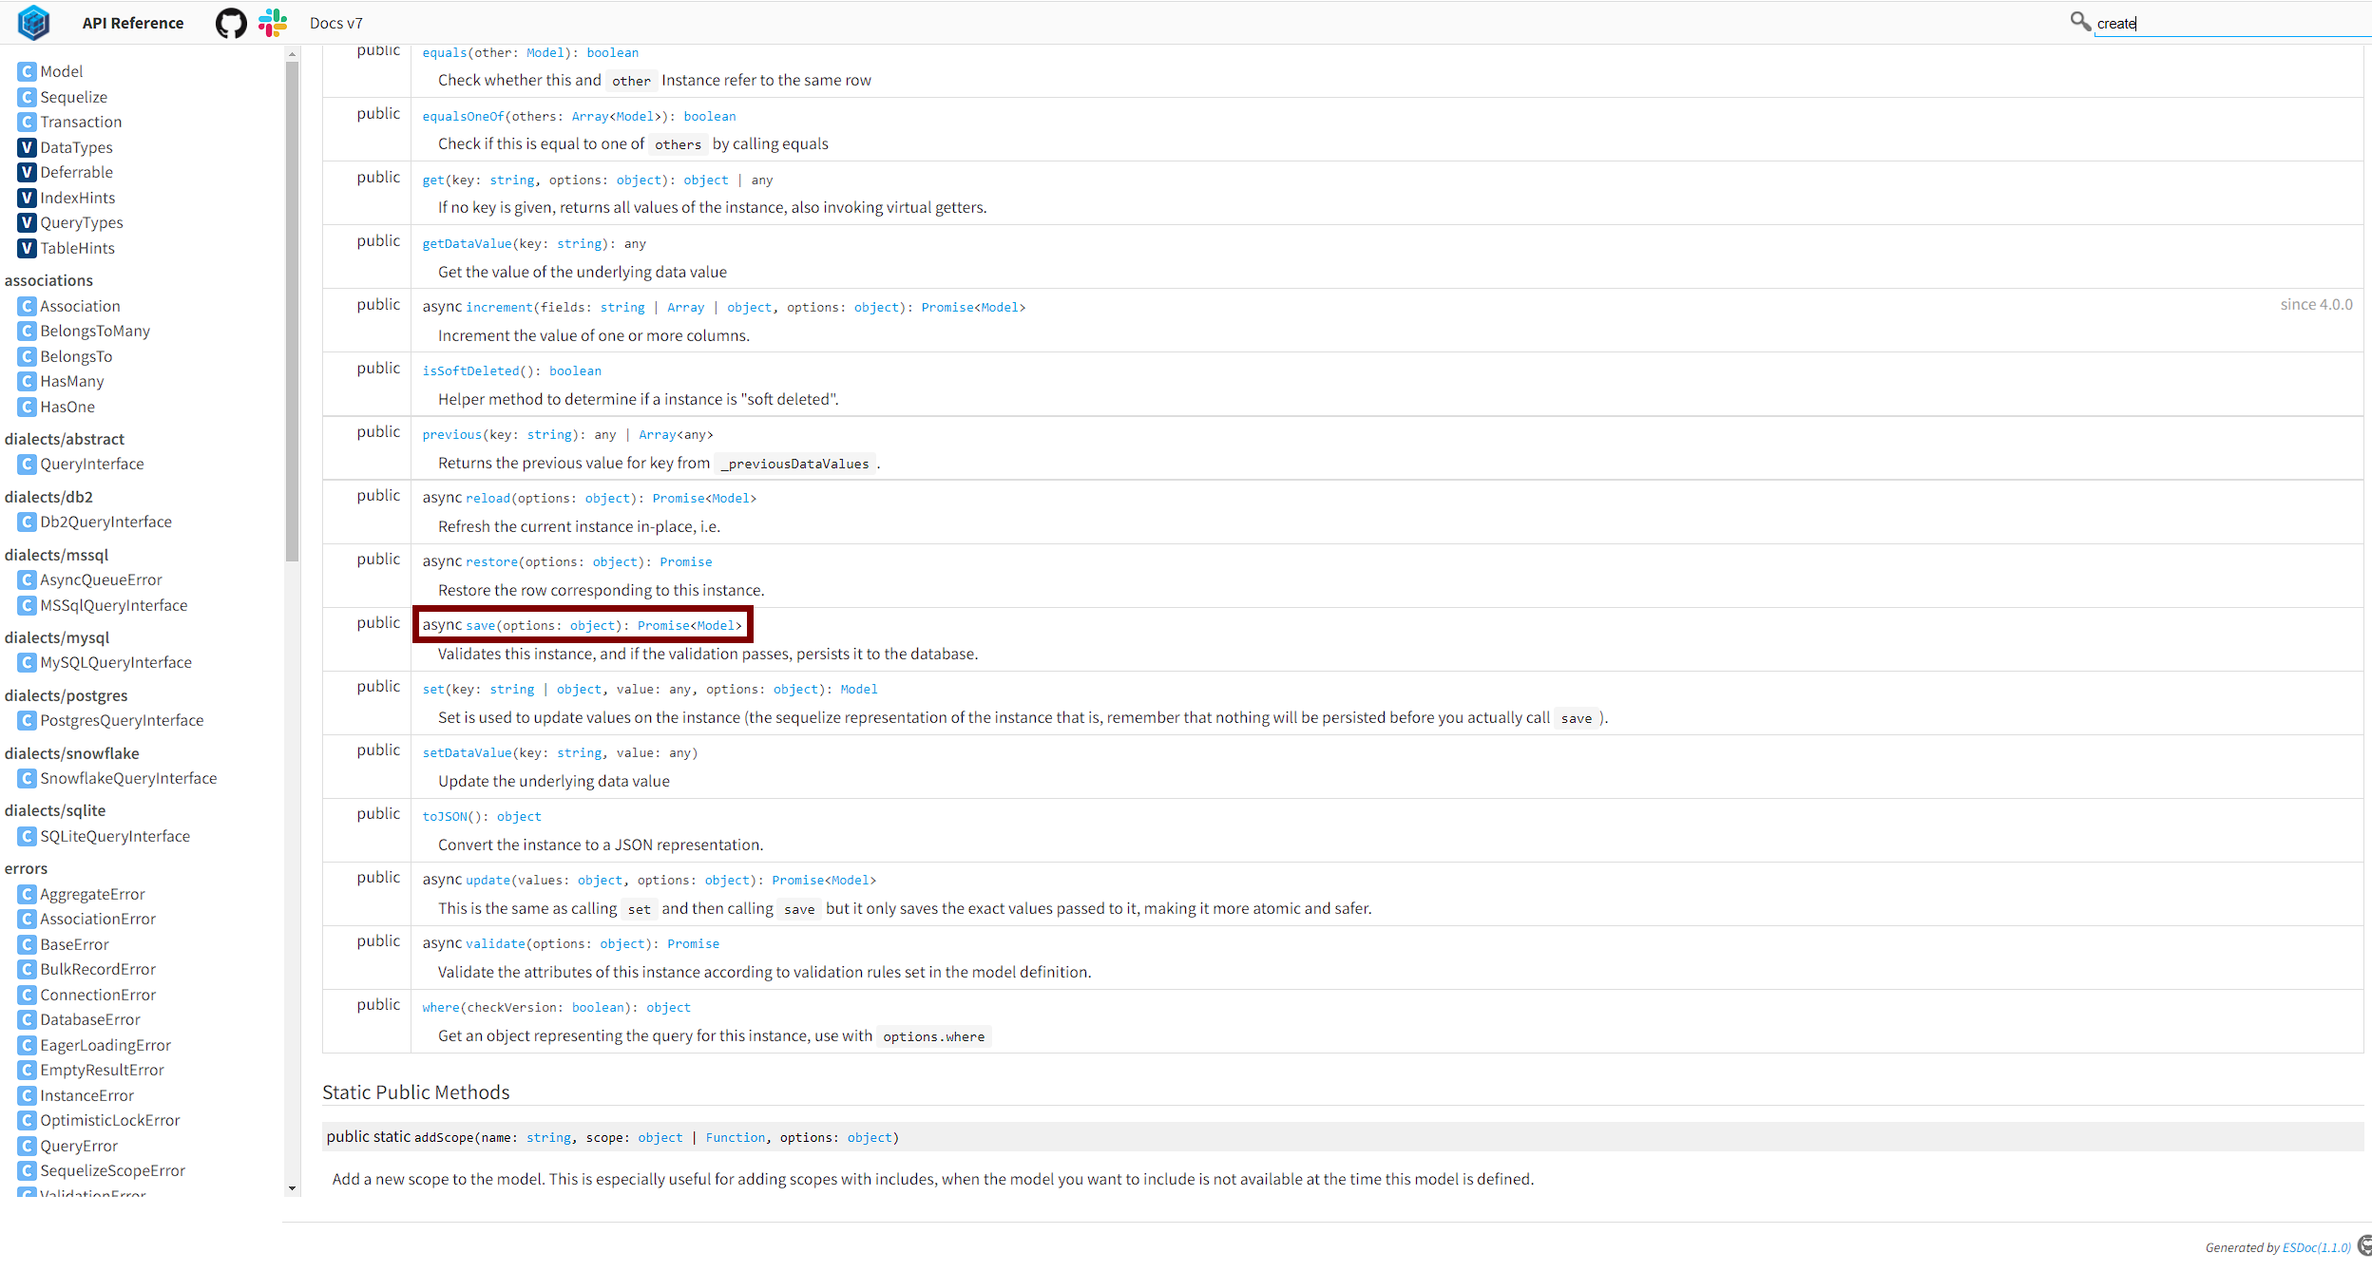Click the class icon beside SQLiteQueryInterface
Screen dimensions: 2372x1272
(x=28, y=836)
